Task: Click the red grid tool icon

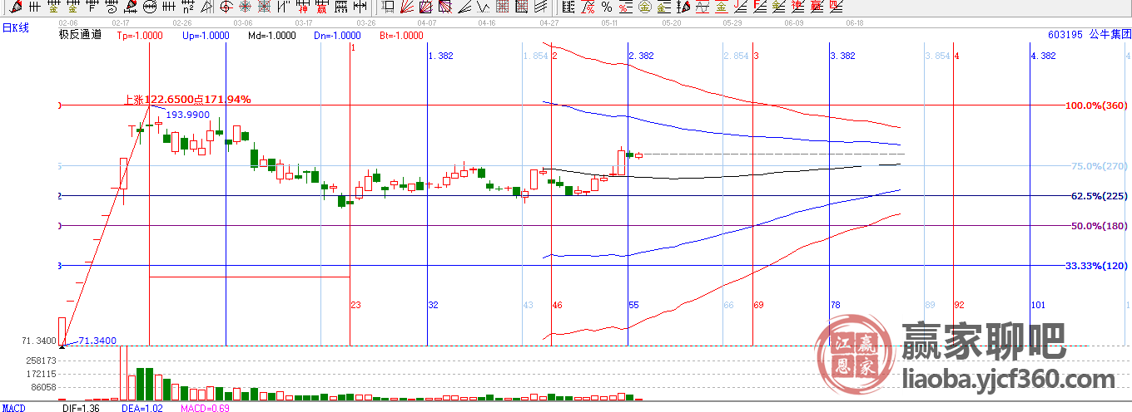Action: click(x=502, y=7)
